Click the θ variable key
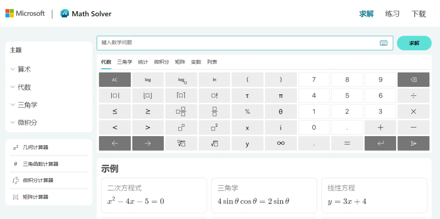The image size is (440, 219). 281,112
